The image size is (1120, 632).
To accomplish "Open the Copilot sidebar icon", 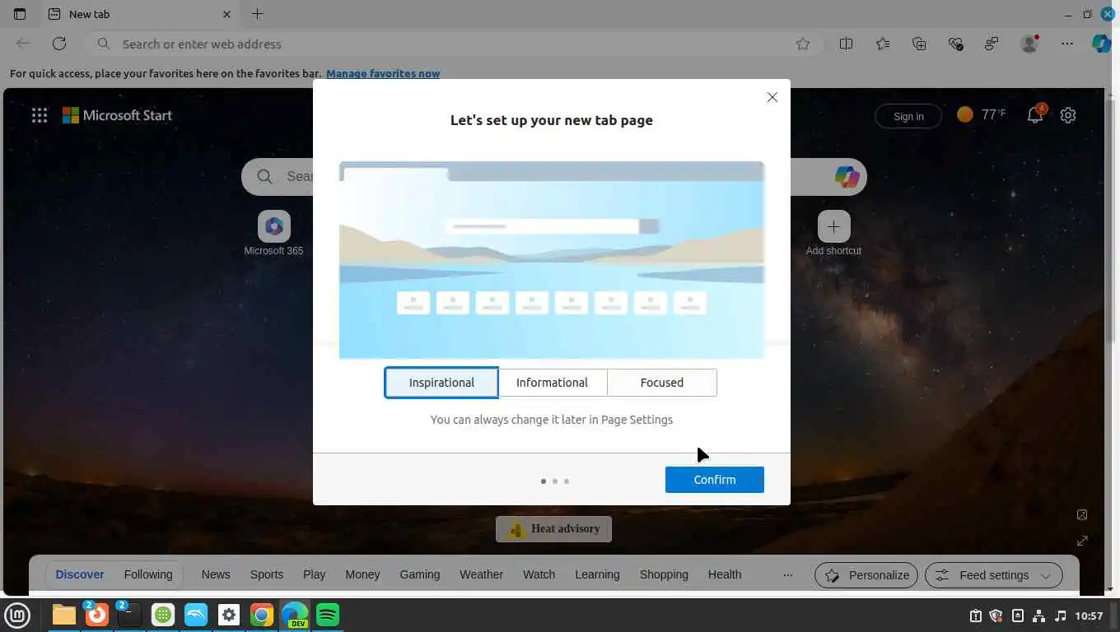I will tap(1102, 44).
